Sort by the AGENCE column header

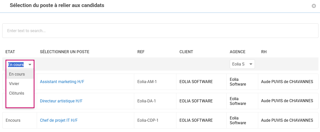tap(237, 52)
